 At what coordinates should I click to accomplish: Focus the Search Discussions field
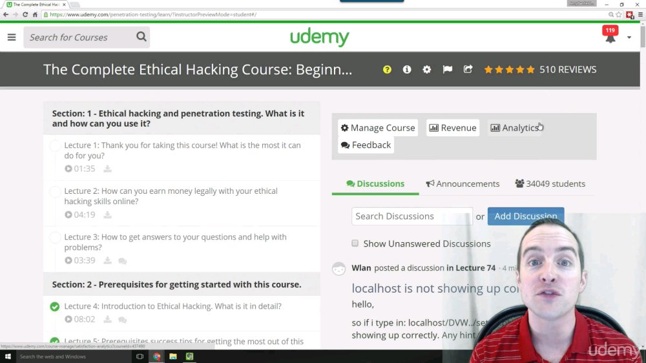click(x=412, y=216)
